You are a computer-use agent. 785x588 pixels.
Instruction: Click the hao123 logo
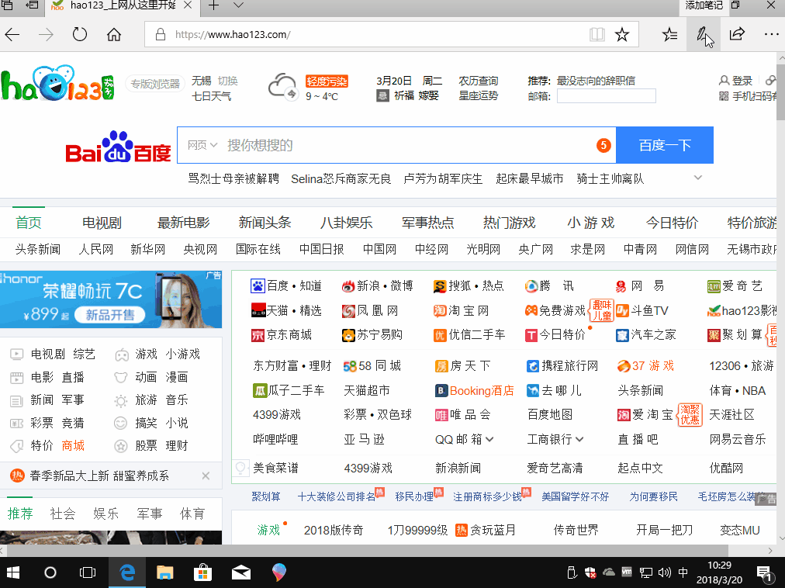57,84
